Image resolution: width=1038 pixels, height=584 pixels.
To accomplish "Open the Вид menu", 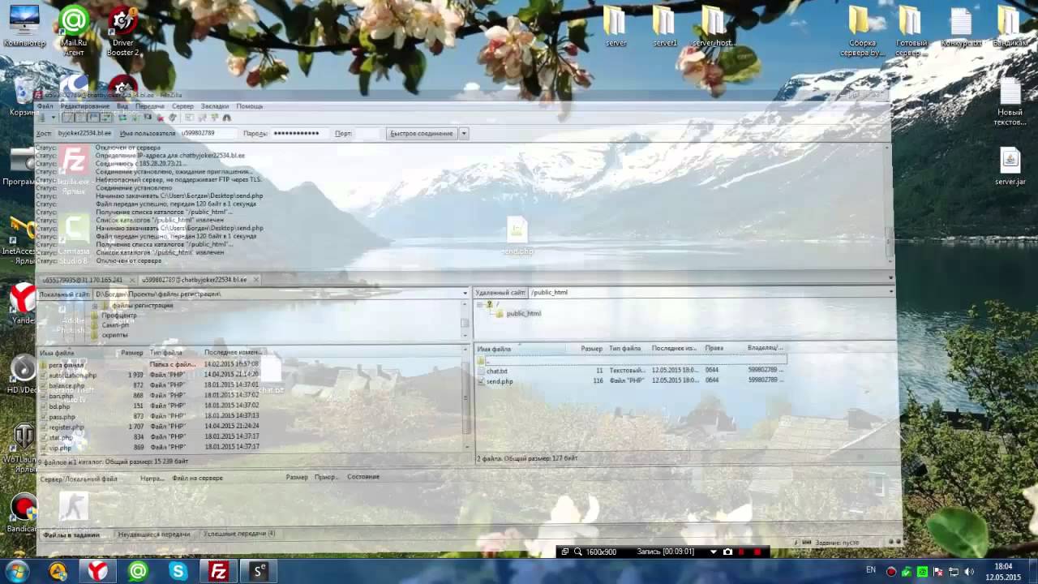I will [122, 106].
